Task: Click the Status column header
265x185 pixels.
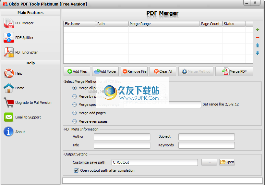Action: click(x=234, y=24)
